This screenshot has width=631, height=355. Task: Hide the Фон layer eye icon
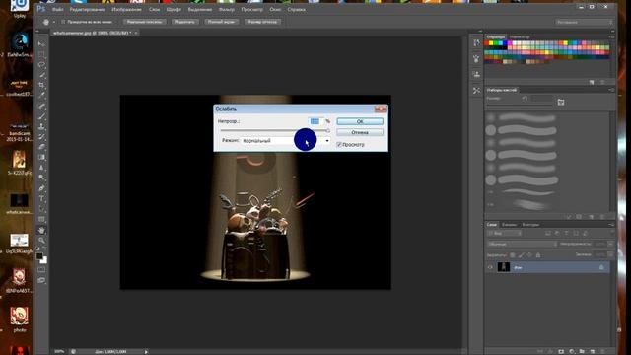pos(490,267)
